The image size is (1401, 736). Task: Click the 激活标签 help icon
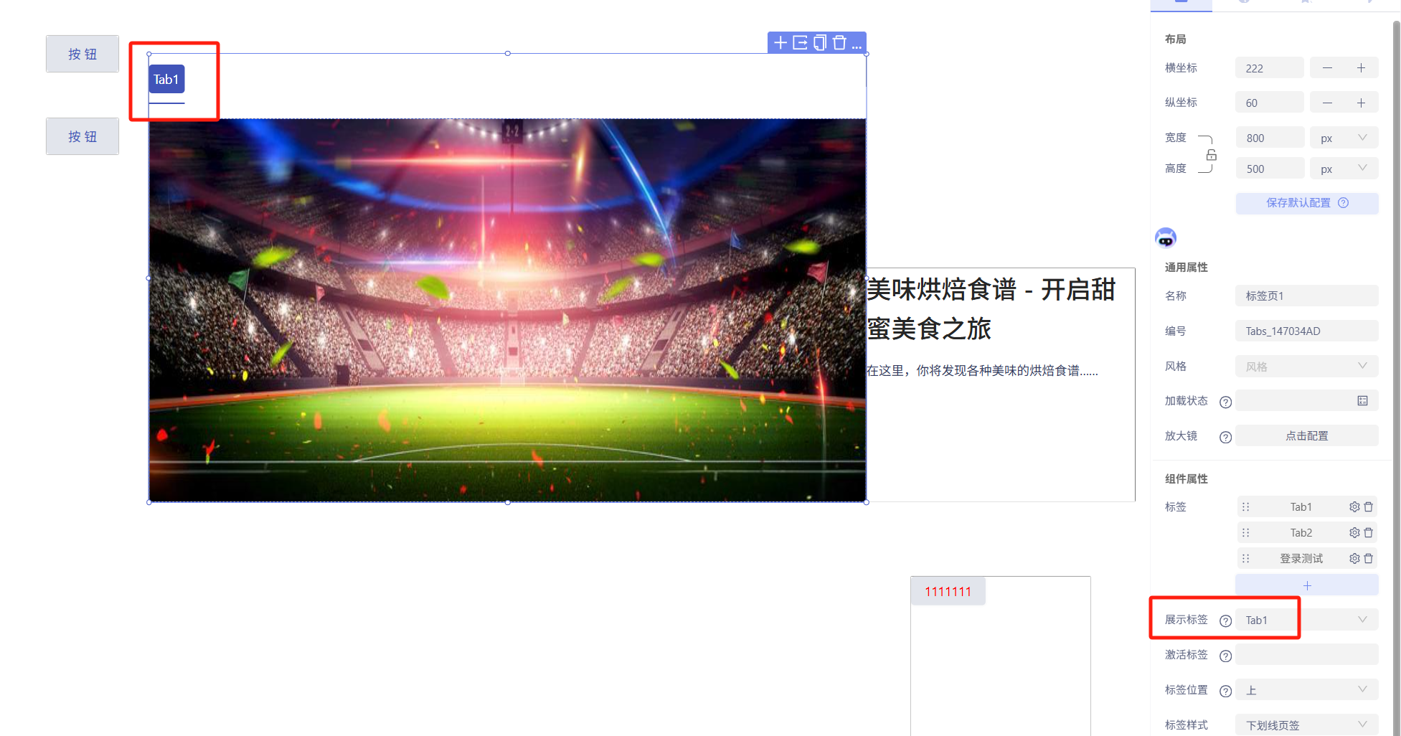(x=1225, y=656)
